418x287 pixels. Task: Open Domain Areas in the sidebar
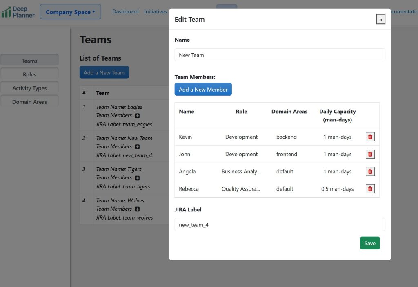29,102
